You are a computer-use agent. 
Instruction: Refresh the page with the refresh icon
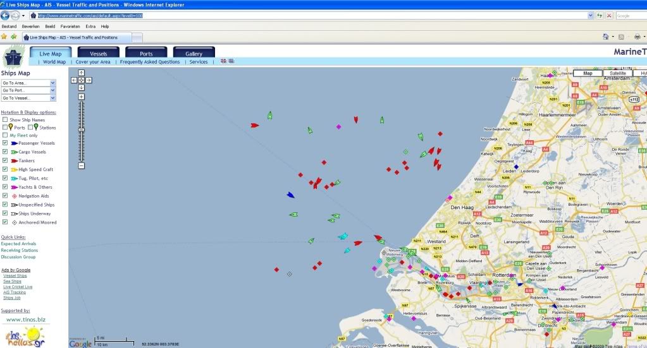[x=600, y=16]
